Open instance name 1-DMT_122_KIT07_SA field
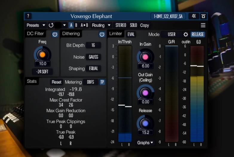 168,16
